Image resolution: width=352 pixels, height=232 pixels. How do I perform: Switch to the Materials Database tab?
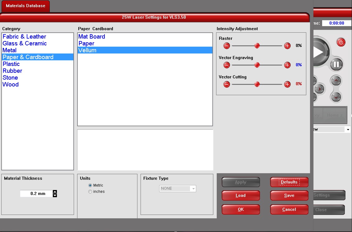25,6
